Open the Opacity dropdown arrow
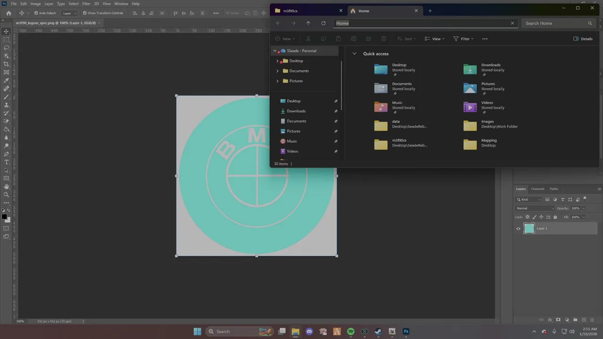Screen dimensions: 603x339 click(x=584, y=208)
